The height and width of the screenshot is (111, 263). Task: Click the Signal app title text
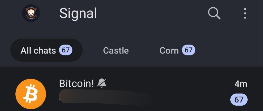(78, 13)
